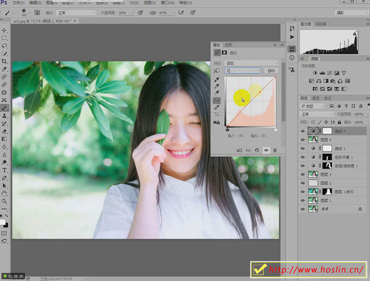Open the brush settings panel icon
This screenshot has height=281, width=370.
click(37, 12)
